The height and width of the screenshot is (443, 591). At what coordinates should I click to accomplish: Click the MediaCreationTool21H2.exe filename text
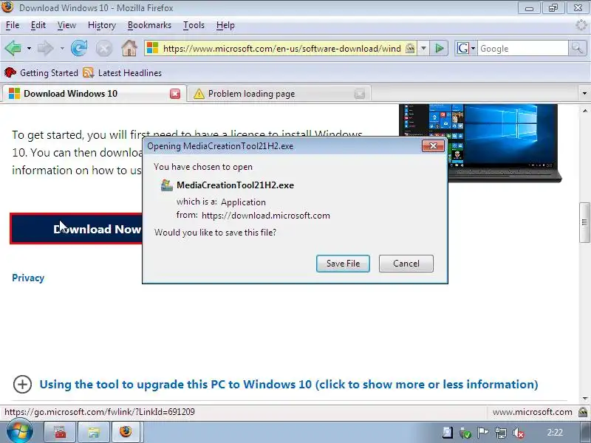click(x=235, y=185)
